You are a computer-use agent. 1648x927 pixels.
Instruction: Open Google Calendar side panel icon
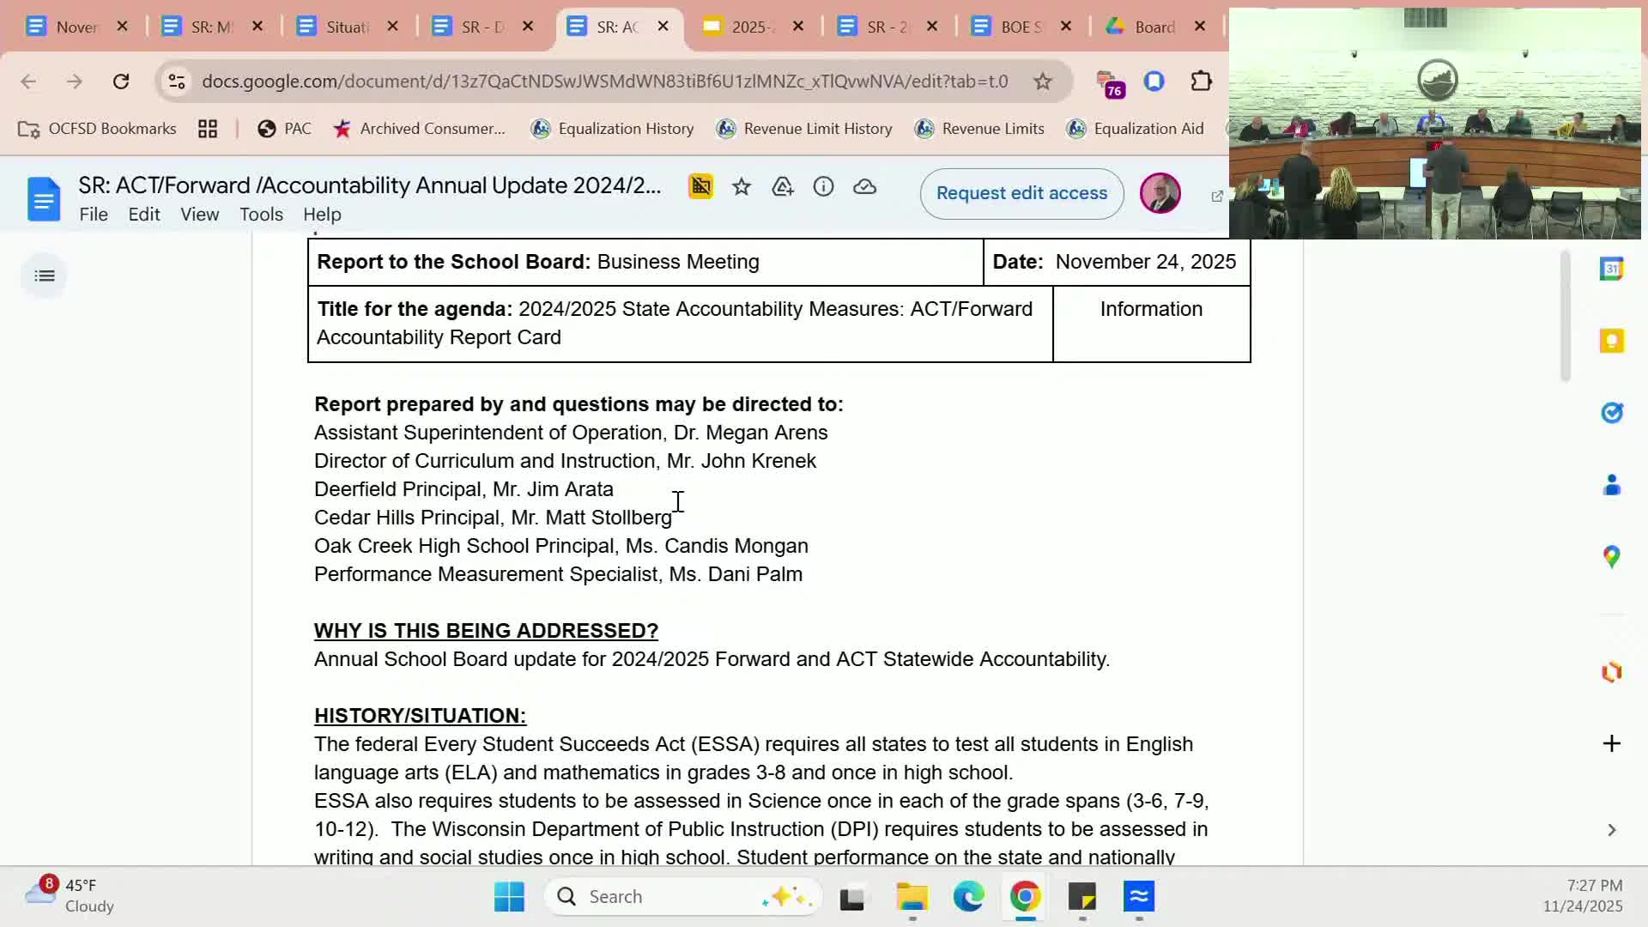click(1611, 270)
